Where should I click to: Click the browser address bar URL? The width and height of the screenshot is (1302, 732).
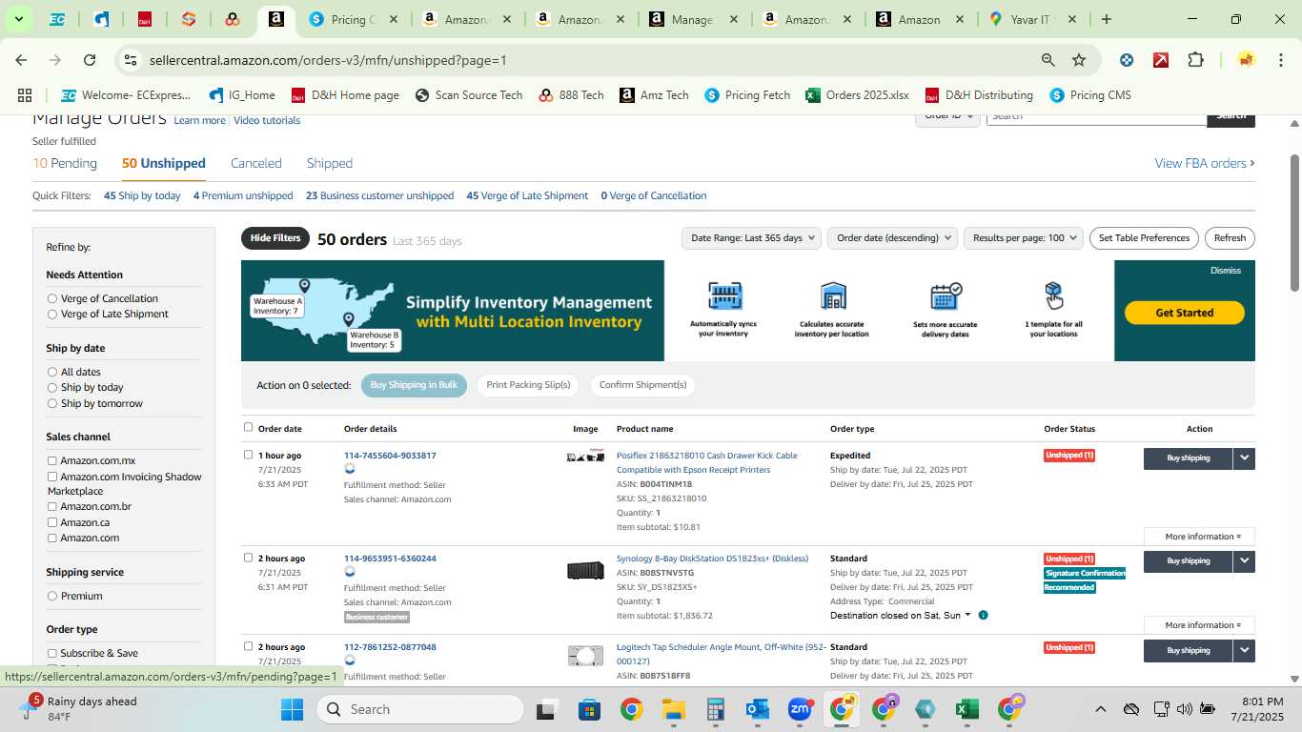pos(328,60)
